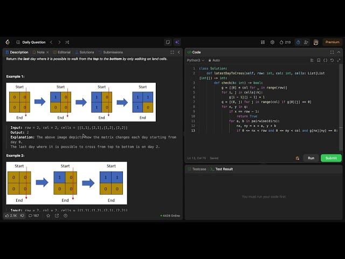Switch to the Editorial tab
The width and height of the screenshot is (345, 259).
click(63, 52)
